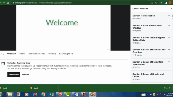173x97 pixels.
Task: Open the Learning tools tab
Action: pos(66,54)
